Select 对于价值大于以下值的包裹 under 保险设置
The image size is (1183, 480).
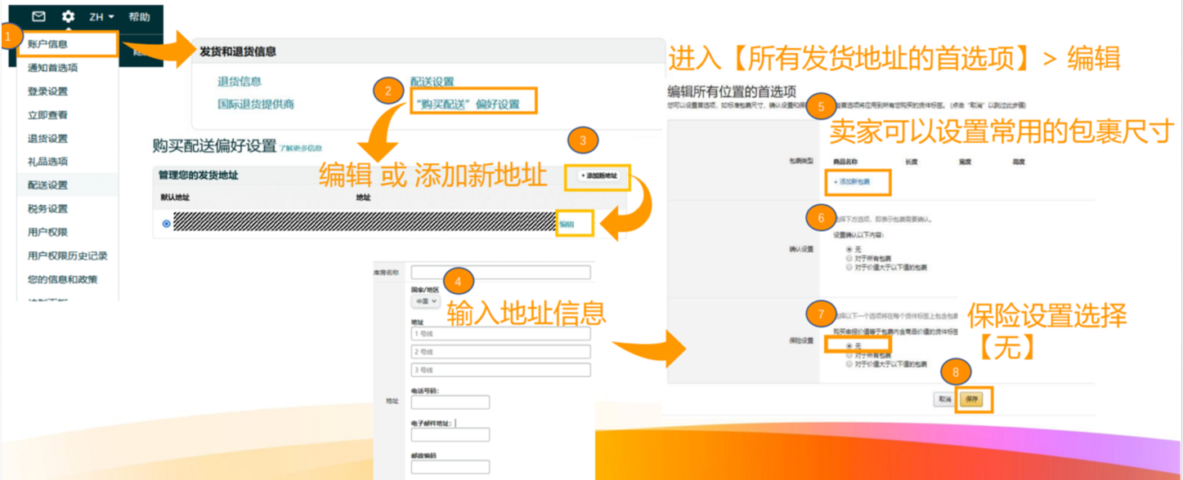tap(849, 364)
